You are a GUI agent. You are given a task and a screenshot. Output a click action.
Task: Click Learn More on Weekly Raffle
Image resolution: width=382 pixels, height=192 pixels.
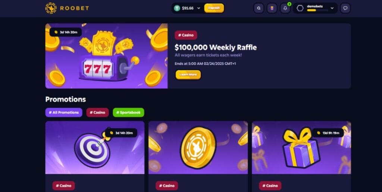pyautogui.click(x=188, y=75)
